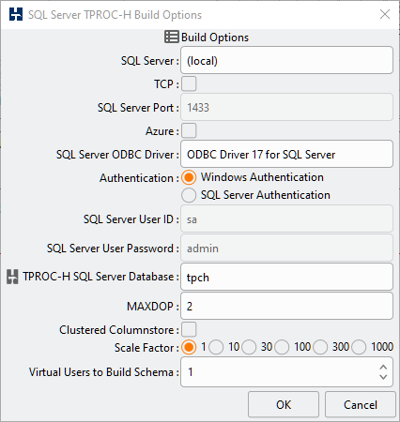Close the Build Options dialog

(385, 14)
